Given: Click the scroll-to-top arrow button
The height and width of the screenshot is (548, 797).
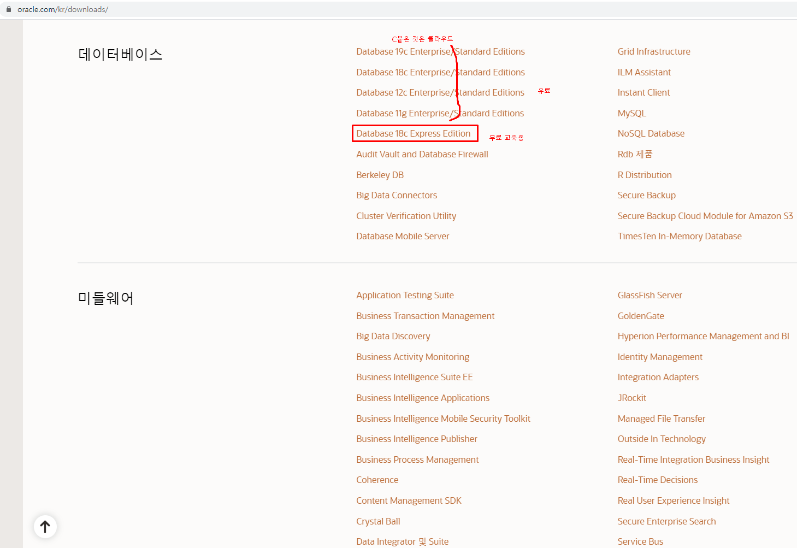Looking at the screenshot, I should (45, 527).
